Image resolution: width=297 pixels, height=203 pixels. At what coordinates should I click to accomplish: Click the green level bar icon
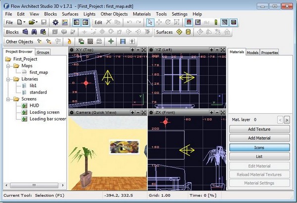[x=216, y=22]
